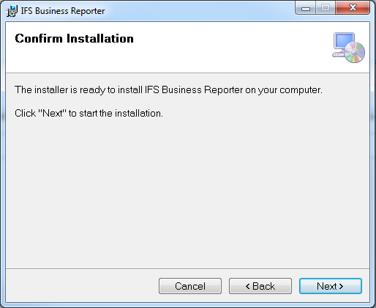Viewport: 376px width, 308px height.
Task: Click the blank footer area left of Cancel
Action: click(x=82, y=286)
